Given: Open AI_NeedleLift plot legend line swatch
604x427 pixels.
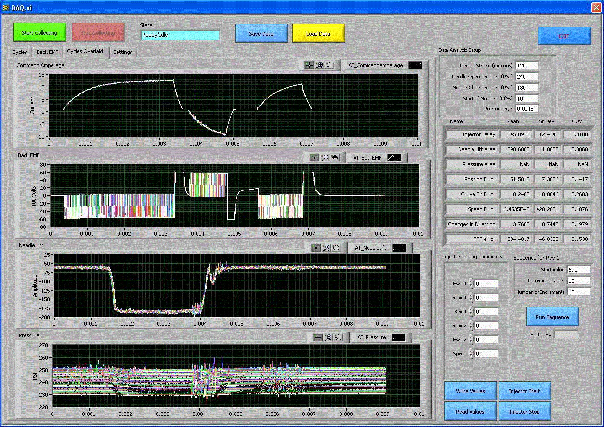Looking at the screenshot, I should pyautogui.click(x=399, y=248).
